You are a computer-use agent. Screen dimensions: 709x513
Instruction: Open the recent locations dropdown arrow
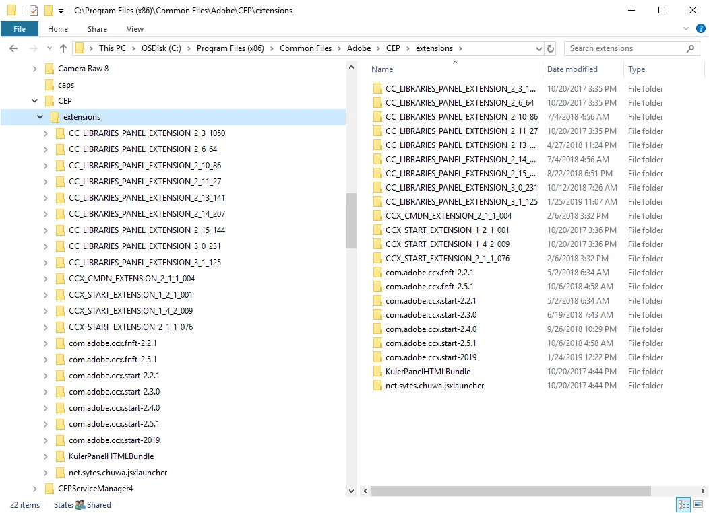(x=49, y=48)
